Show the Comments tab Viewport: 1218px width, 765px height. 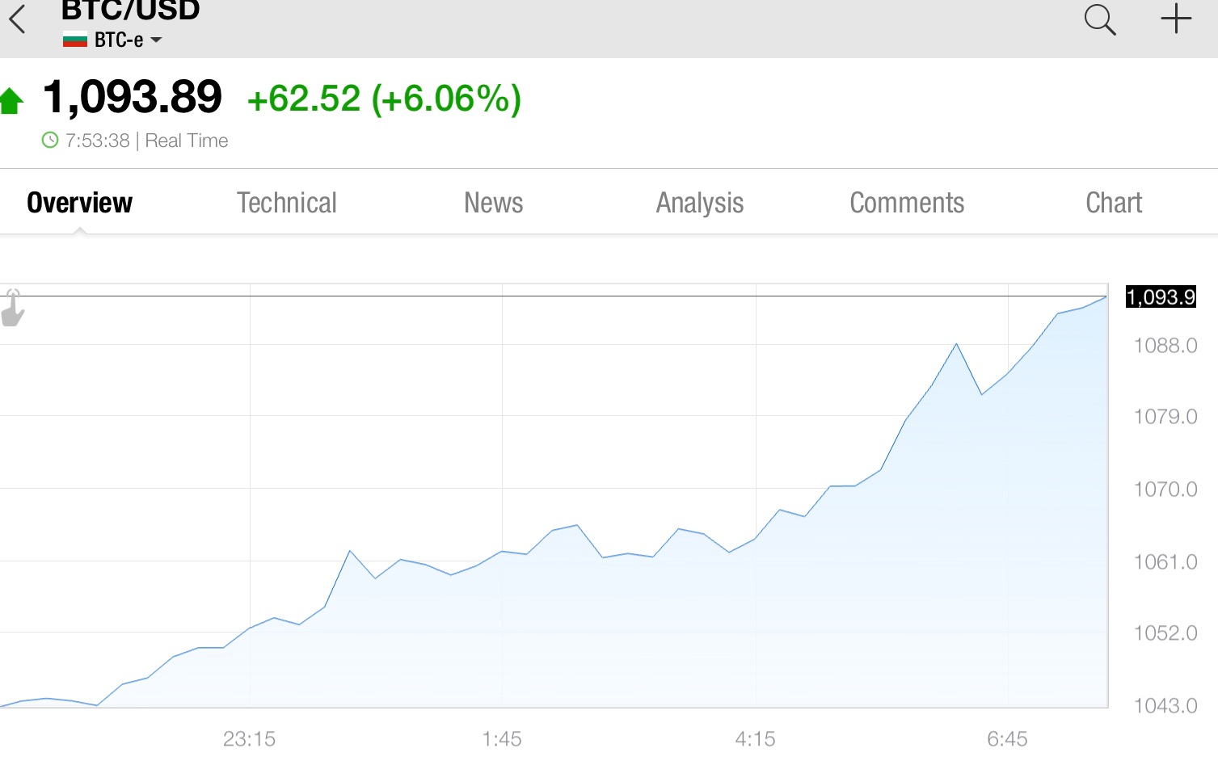[907, 203]
